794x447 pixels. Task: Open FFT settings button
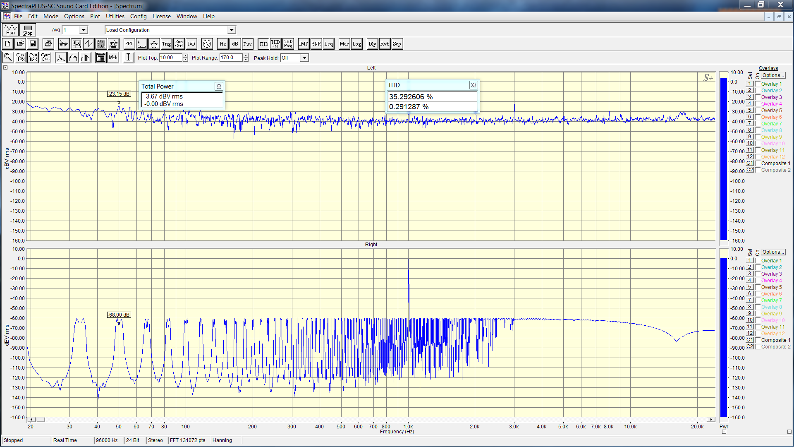pos(129,44)
